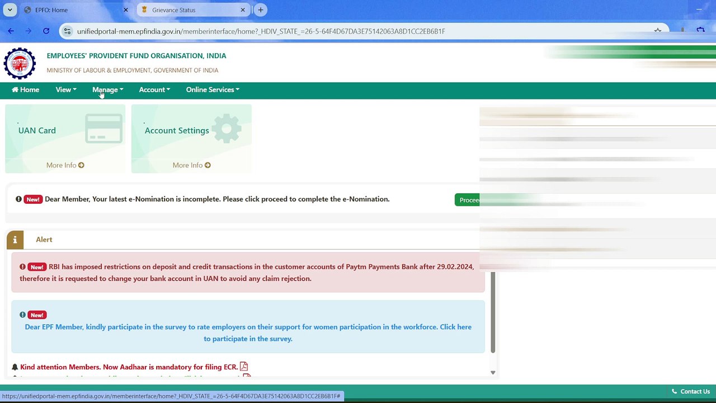
Task: Close the Grievance Status tab
Action: tap(243, 10)
